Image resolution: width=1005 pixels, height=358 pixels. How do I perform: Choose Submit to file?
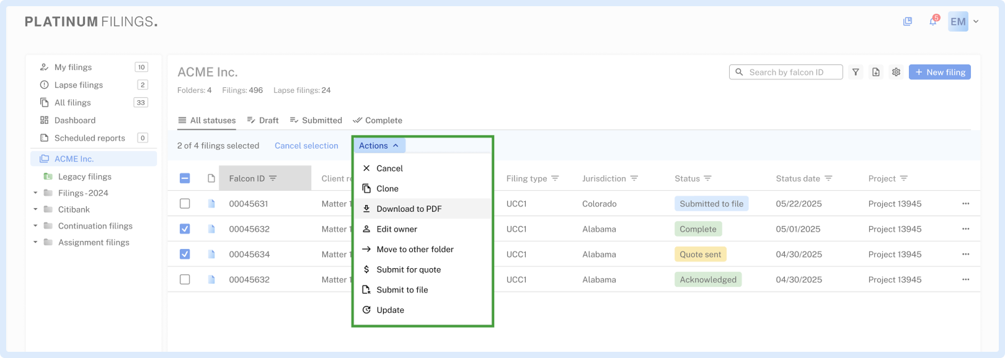coord(422,290)
